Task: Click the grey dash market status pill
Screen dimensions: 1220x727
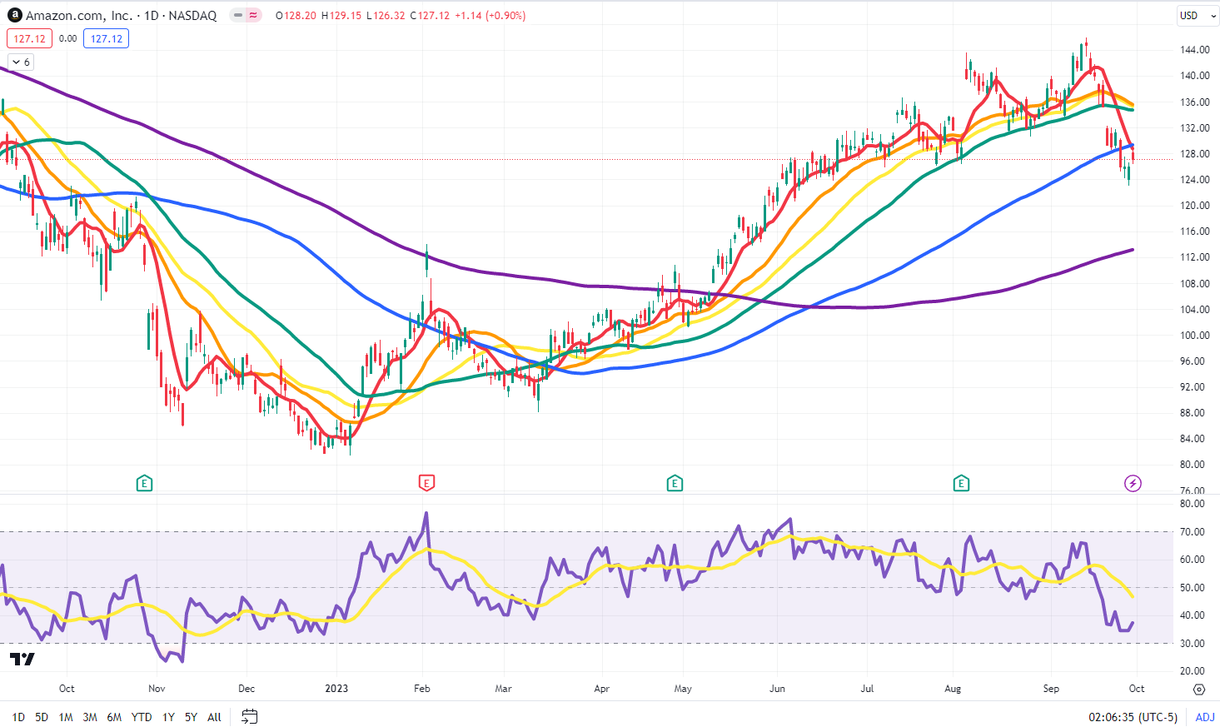Action: tap(237, 15)
